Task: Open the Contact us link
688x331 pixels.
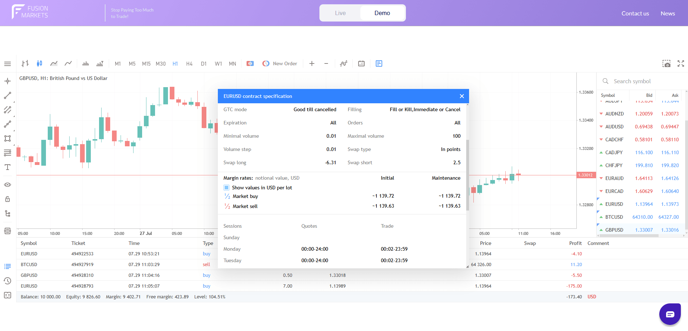Action: [635, 13]
